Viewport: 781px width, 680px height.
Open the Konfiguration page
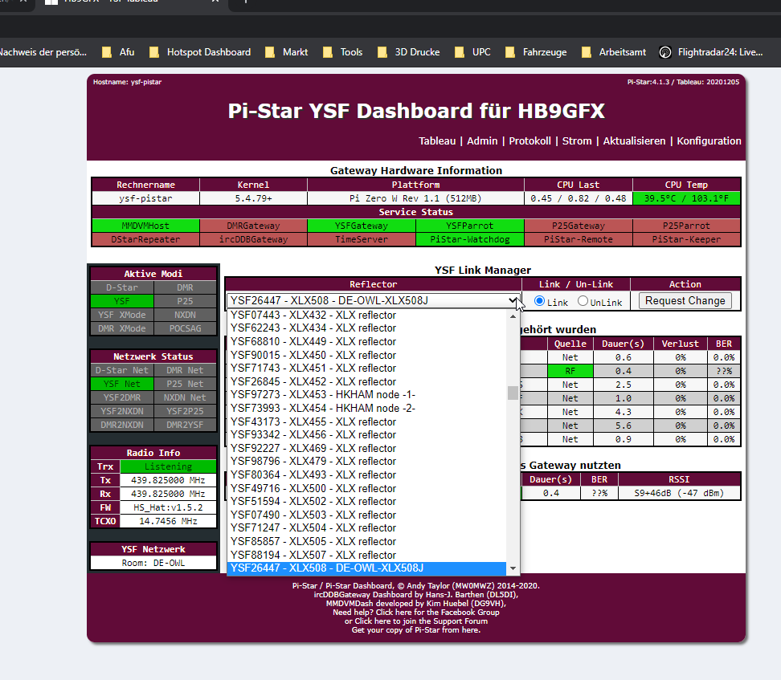[x=709, y=140]
